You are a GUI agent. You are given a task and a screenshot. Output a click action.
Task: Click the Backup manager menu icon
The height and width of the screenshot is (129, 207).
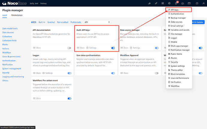pyautogui.click(x=169, y=18)
